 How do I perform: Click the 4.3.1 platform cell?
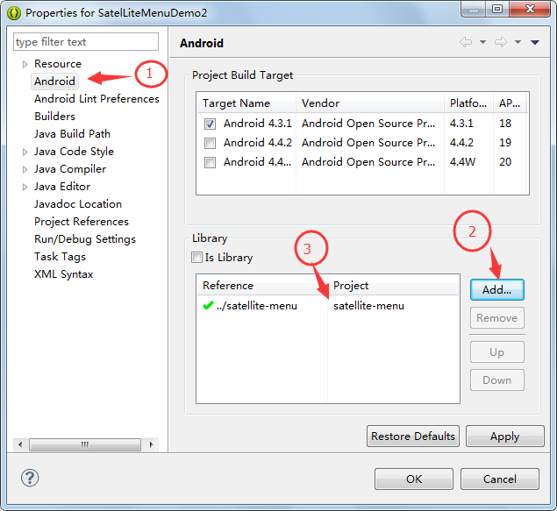[461, 124]
